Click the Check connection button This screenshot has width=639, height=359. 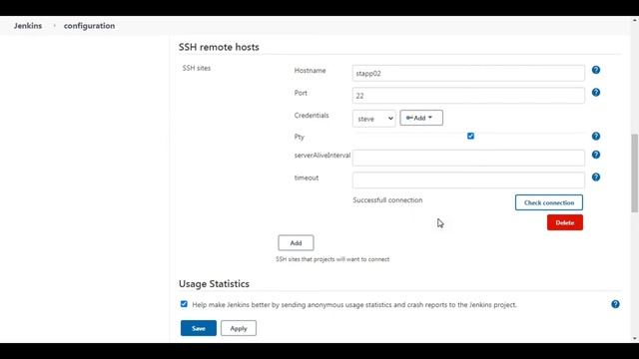[x=549, y=202]
